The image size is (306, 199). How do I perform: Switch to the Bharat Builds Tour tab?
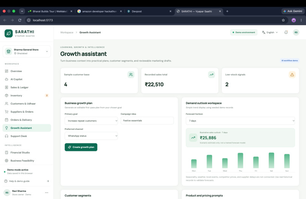(x=50, y=11)
